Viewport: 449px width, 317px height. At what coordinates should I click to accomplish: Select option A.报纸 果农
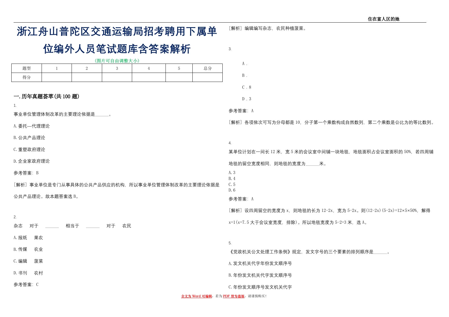(x=28, y=238)
